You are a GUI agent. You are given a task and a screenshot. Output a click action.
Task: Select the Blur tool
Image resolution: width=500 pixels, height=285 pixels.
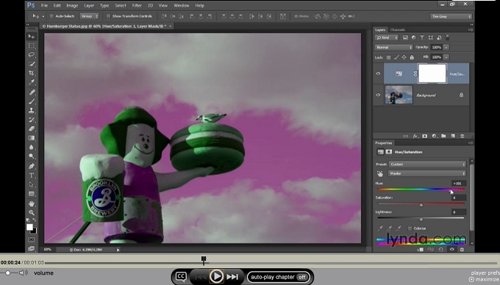click(x=31, y=147)
